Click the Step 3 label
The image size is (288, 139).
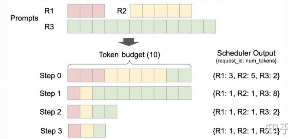(x=51, y=131)
